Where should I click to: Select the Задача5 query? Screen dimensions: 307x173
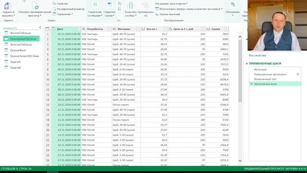(x=21, y=62)
